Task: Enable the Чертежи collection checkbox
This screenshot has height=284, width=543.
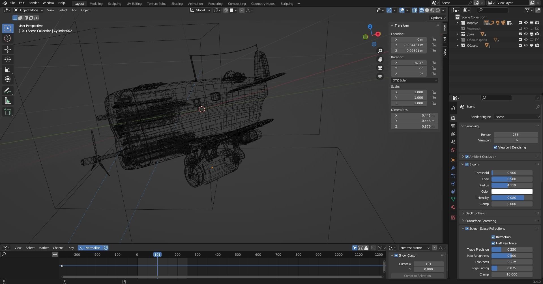Action: pyautogui.click(x=520, y=29)
